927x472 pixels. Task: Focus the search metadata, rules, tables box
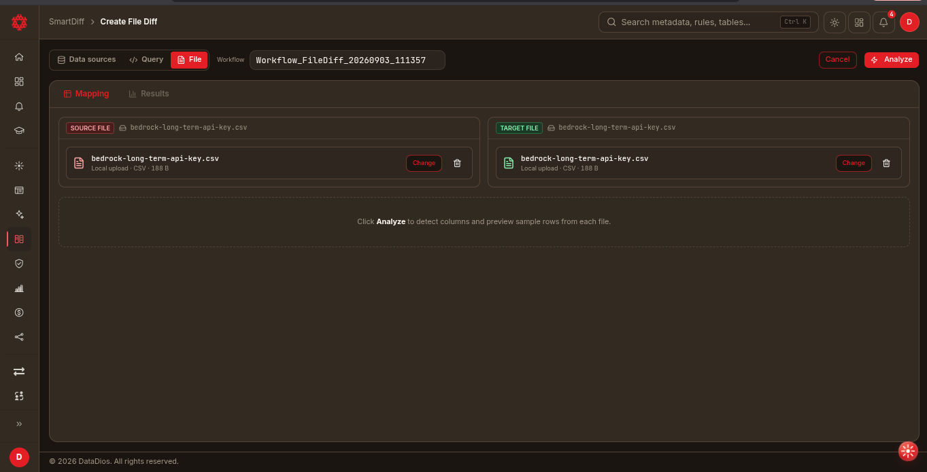coord(708,22)
